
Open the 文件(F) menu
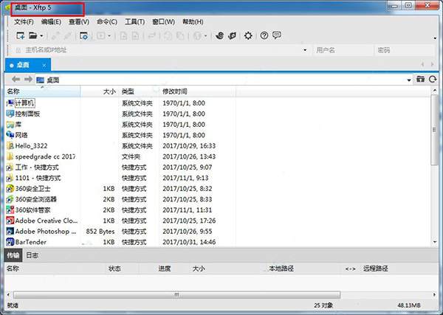pos(24,21)
